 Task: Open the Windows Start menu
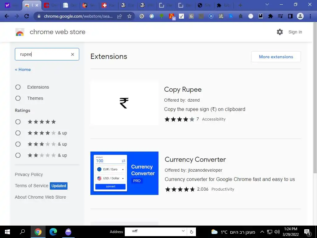click(x=7, y=232)
